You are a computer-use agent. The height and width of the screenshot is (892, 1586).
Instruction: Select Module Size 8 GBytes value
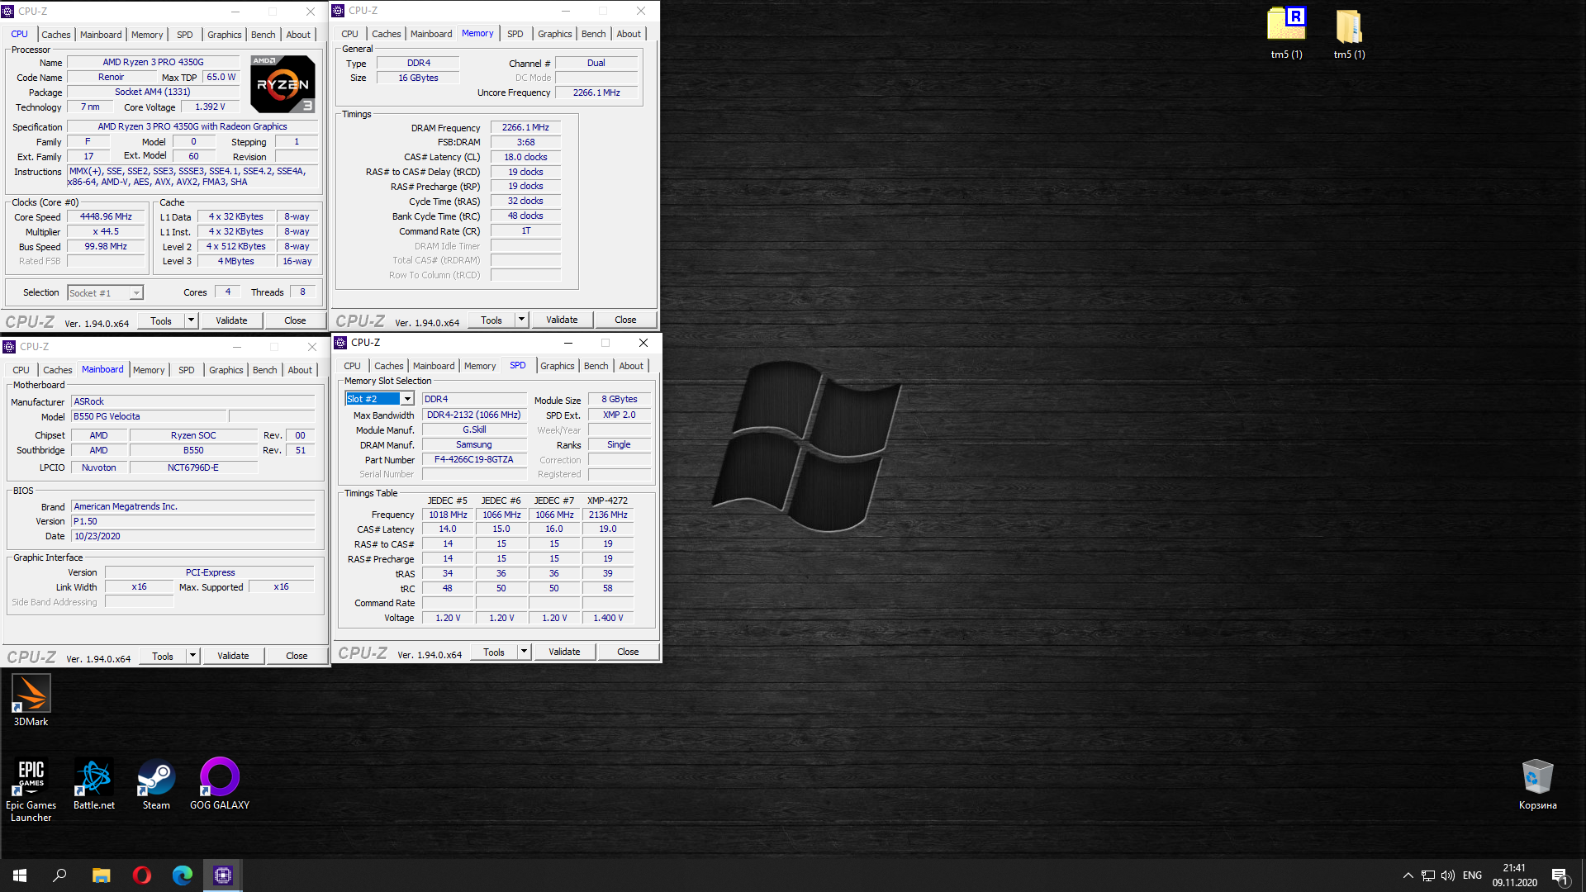[620, 399]
